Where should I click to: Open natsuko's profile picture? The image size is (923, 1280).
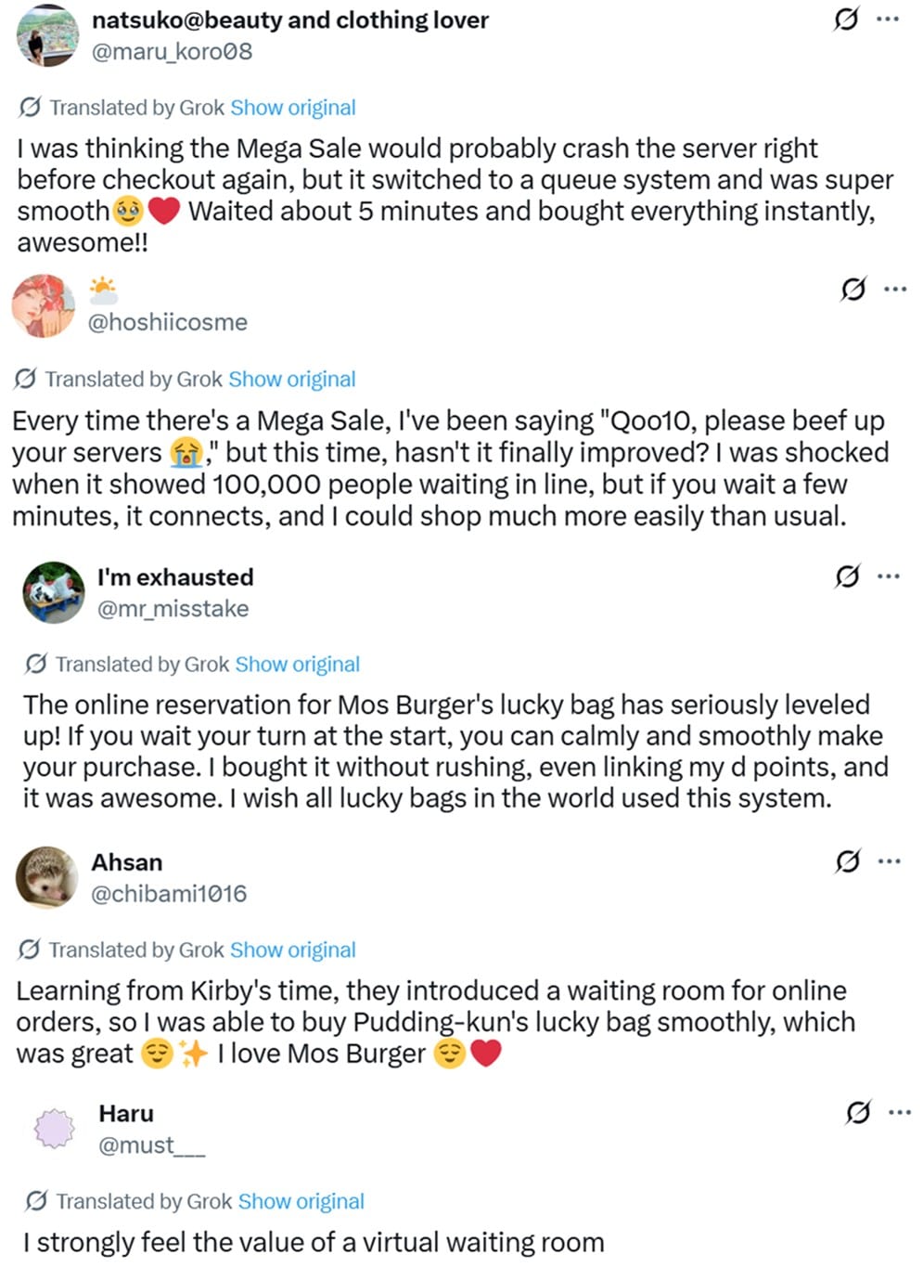click(48, 35)
